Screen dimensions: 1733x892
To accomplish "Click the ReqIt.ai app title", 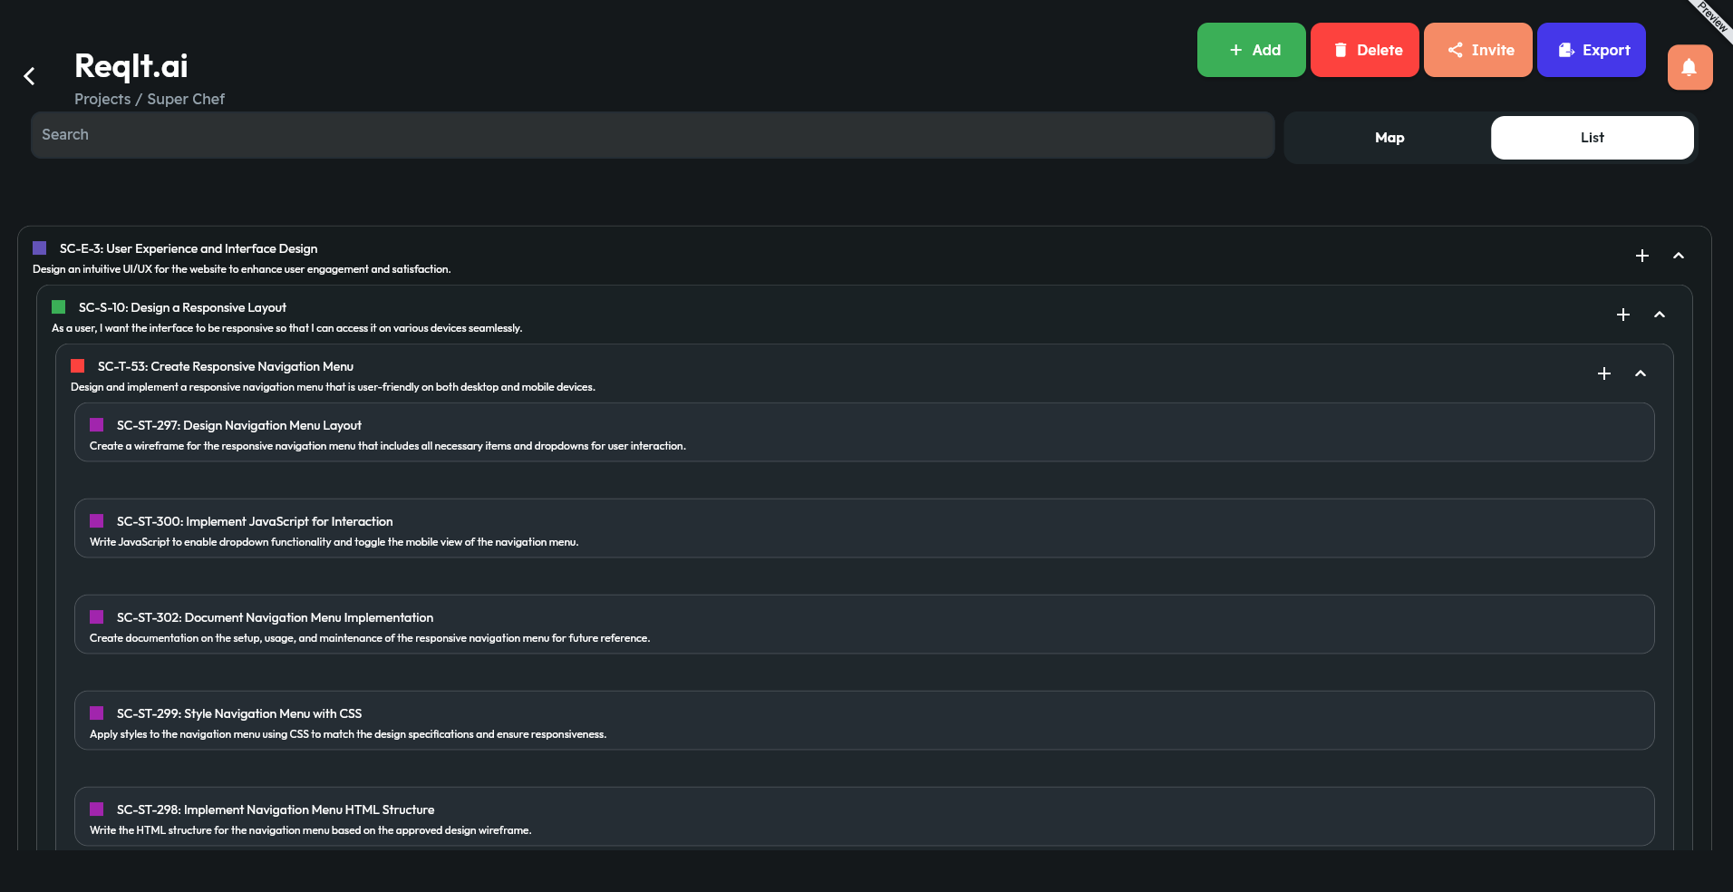I will [x=131, y=65].
